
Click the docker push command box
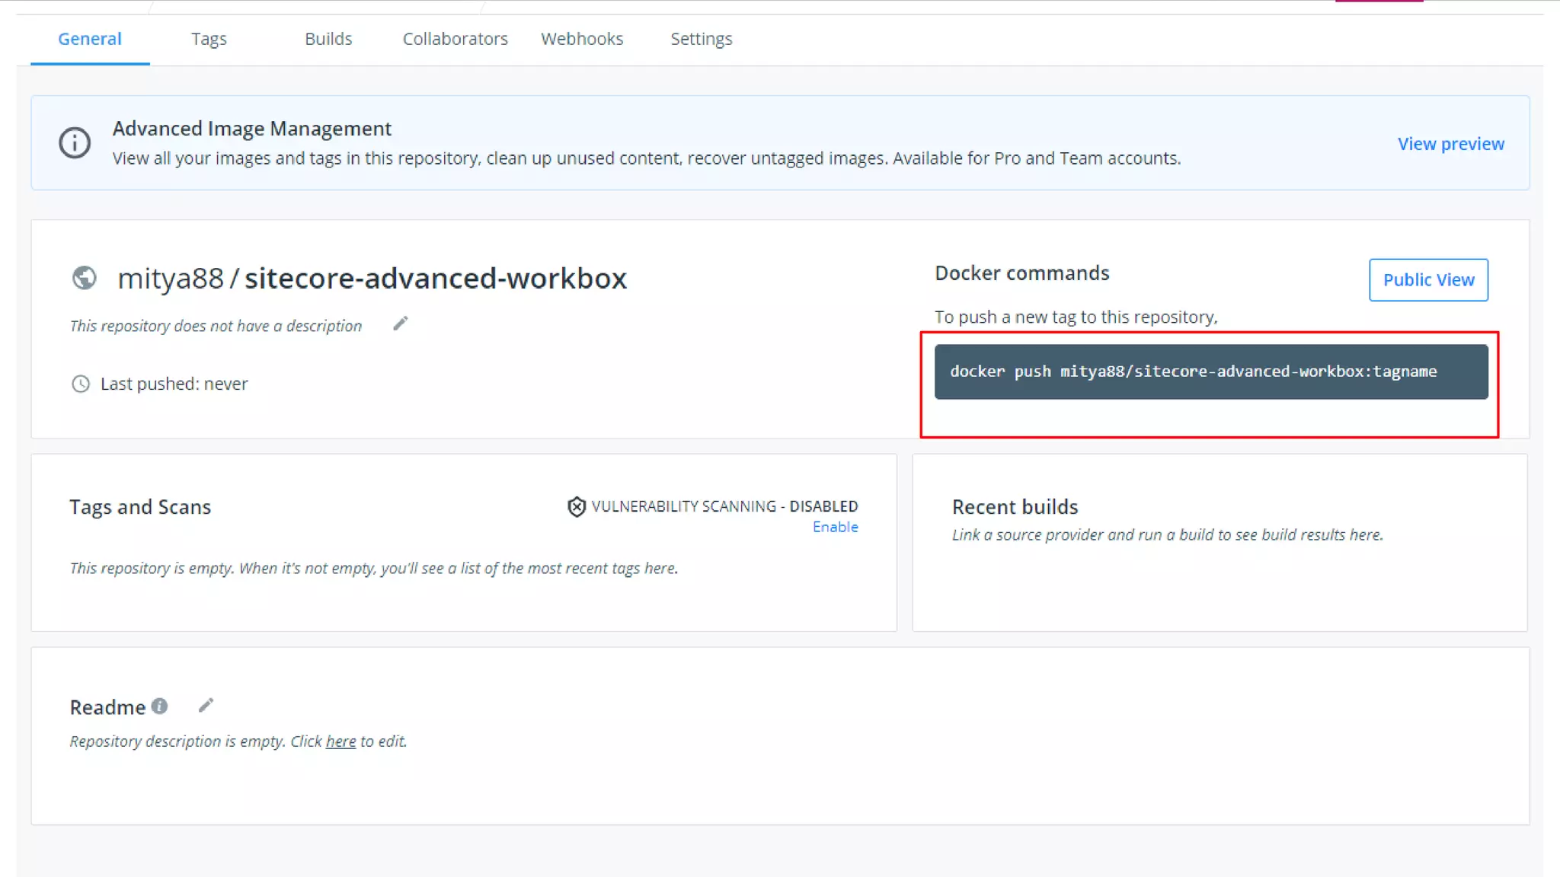[1210, 372]
